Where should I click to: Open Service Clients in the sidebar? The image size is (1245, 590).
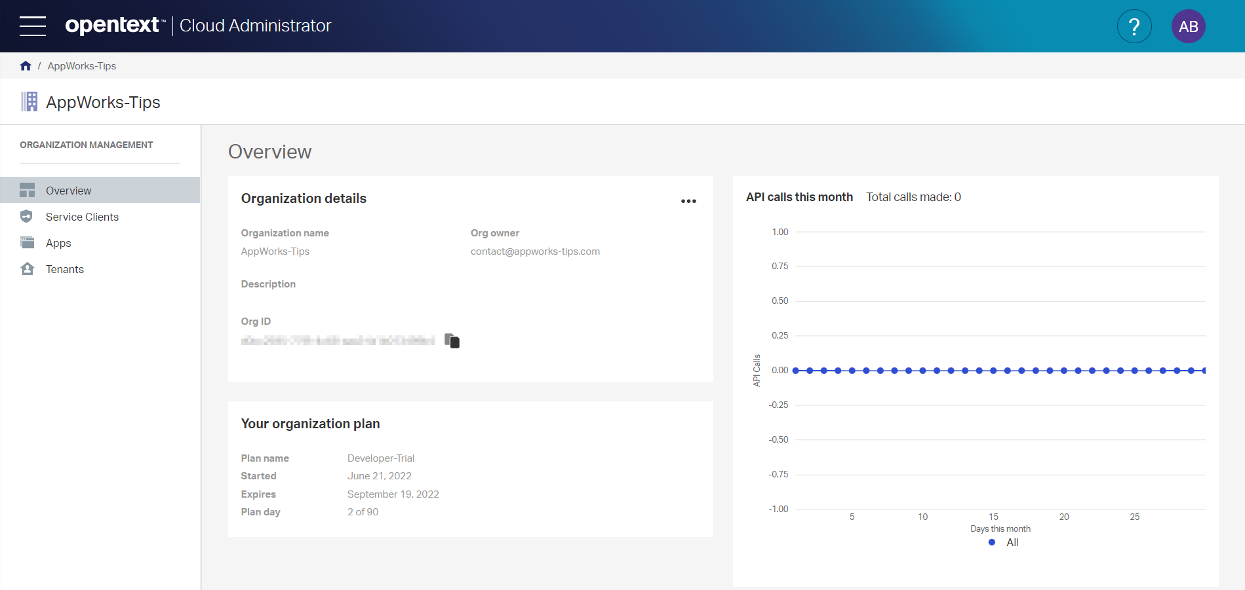pyautogui.click(x=100, y=216)
